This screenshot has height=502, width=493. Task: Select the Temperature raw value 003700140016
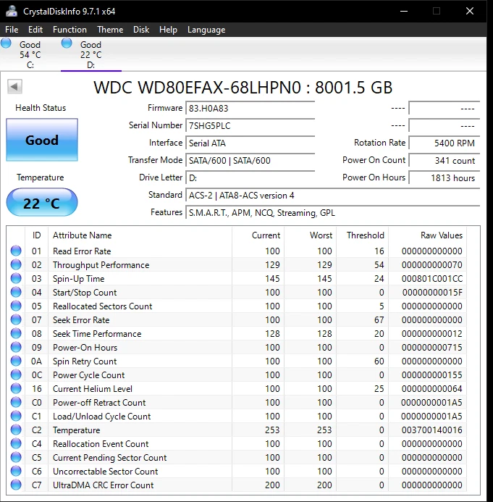pos(432,430)
